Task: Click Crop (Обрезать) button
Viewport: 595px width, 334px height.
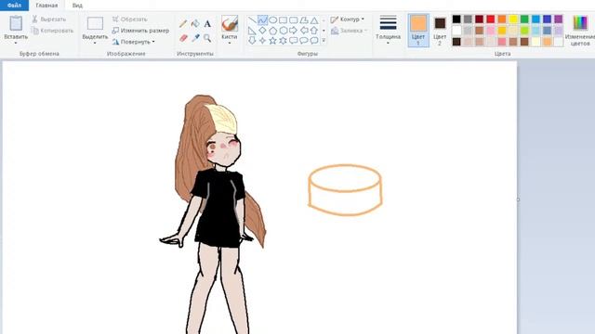Action: pos(130,19)
